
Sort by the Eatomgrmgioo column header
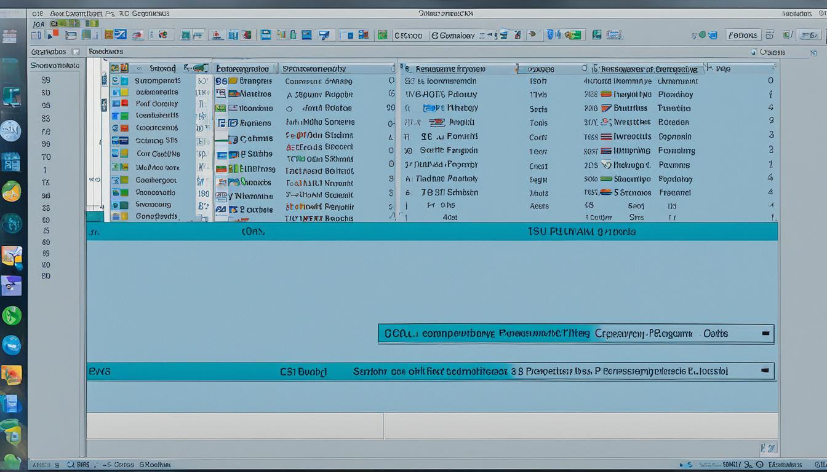click(245, 69)
